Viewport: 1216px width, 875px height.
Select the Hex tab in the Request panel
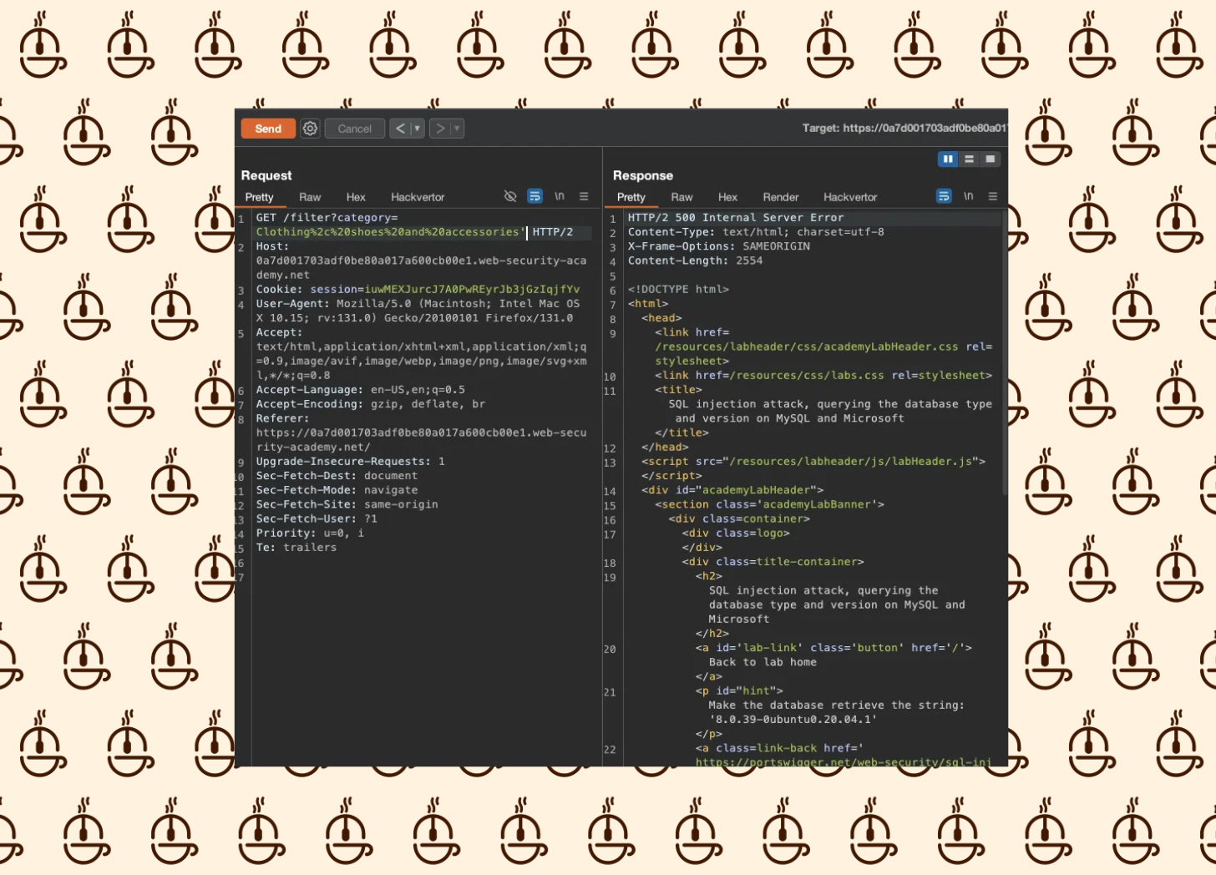(356, 197)
